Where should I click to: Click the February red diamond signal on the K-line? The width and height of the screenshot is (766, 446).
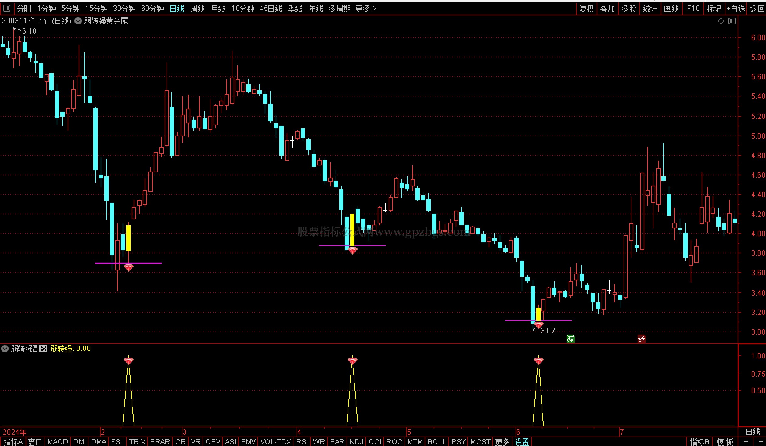tap(129, 268)
